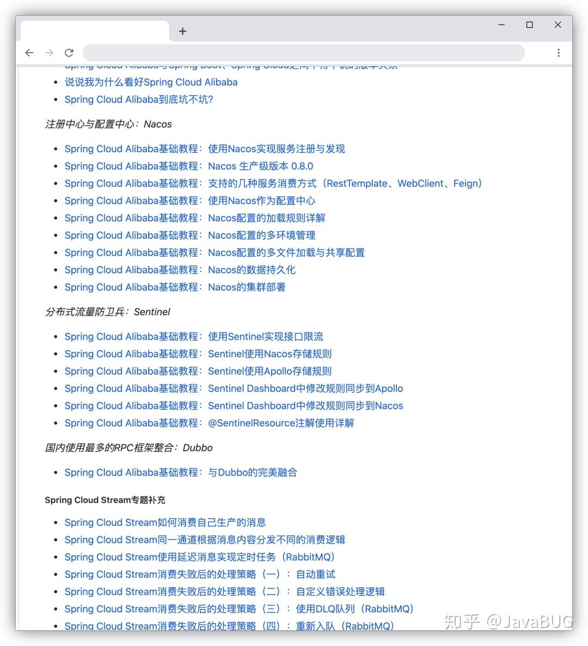Open 使用Sentinel实现接口限流 article
This screenshot has width=588, height=646.
pyautogui.click(x=193, y=336)
